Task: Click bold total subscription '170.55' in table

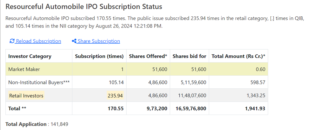Action: (116, 108)
